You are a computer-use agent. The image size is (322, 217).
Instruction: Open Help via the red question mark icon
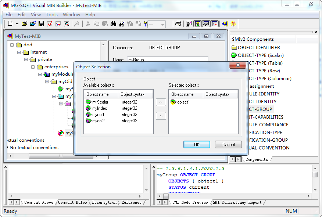pyautogui.click(x=233, y=23)
